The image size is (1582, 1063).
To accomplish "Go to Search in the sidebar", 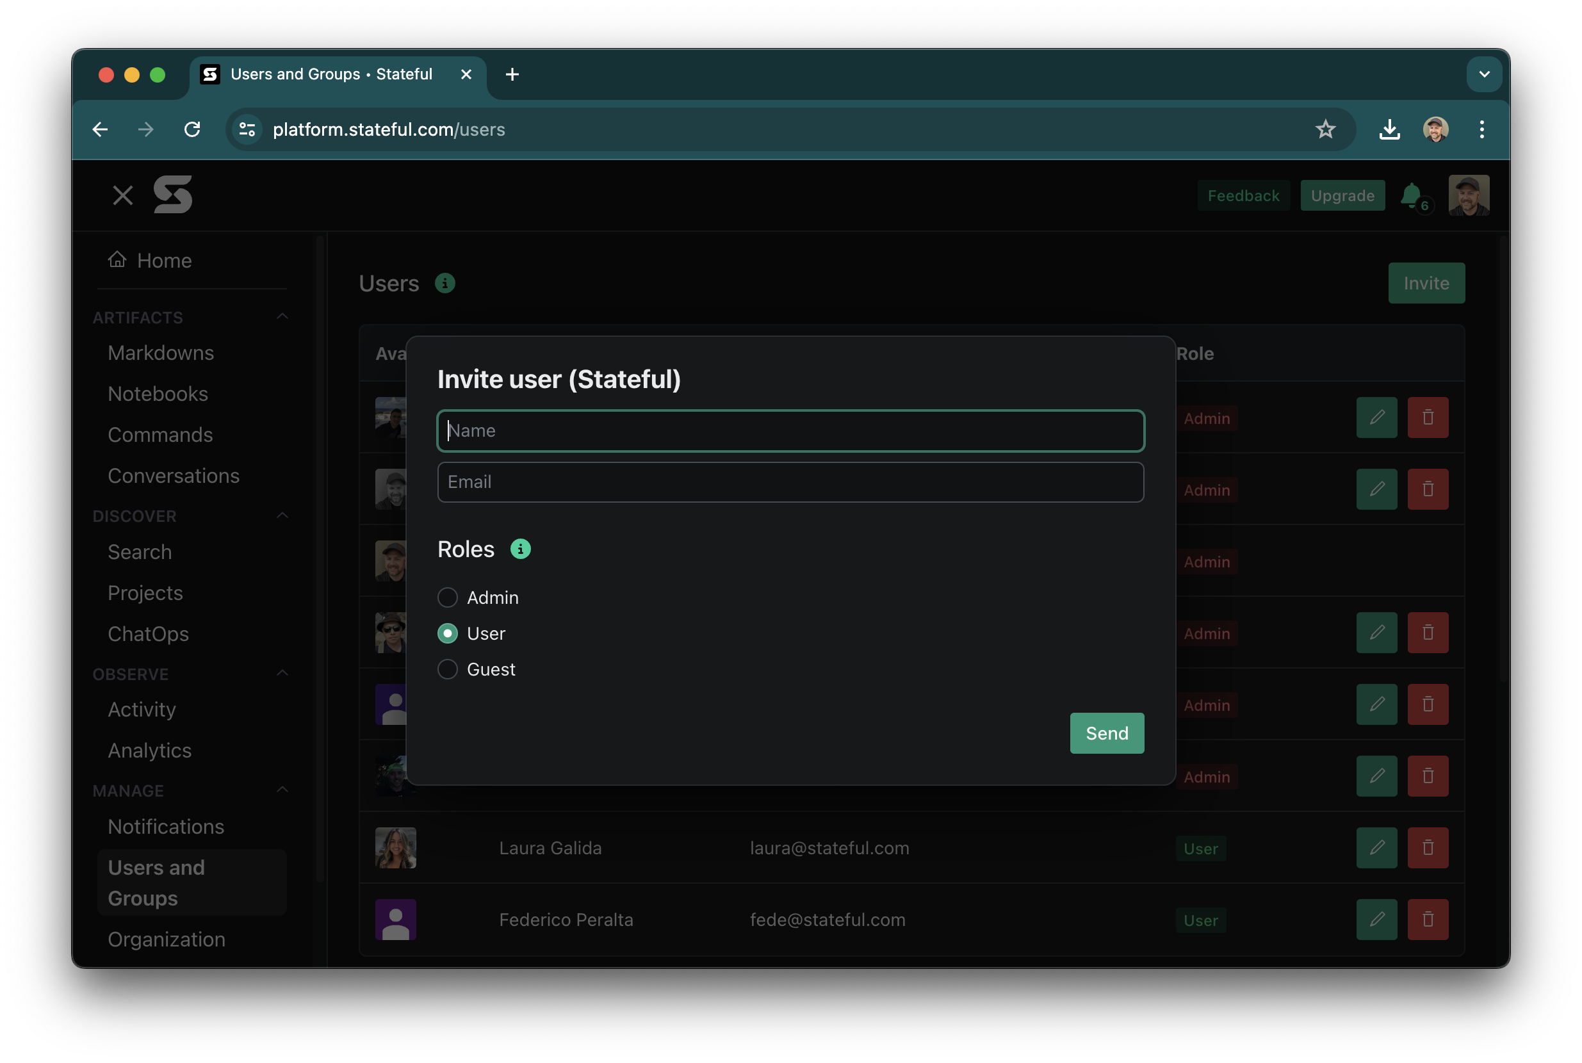I will (x=140, y=552).
